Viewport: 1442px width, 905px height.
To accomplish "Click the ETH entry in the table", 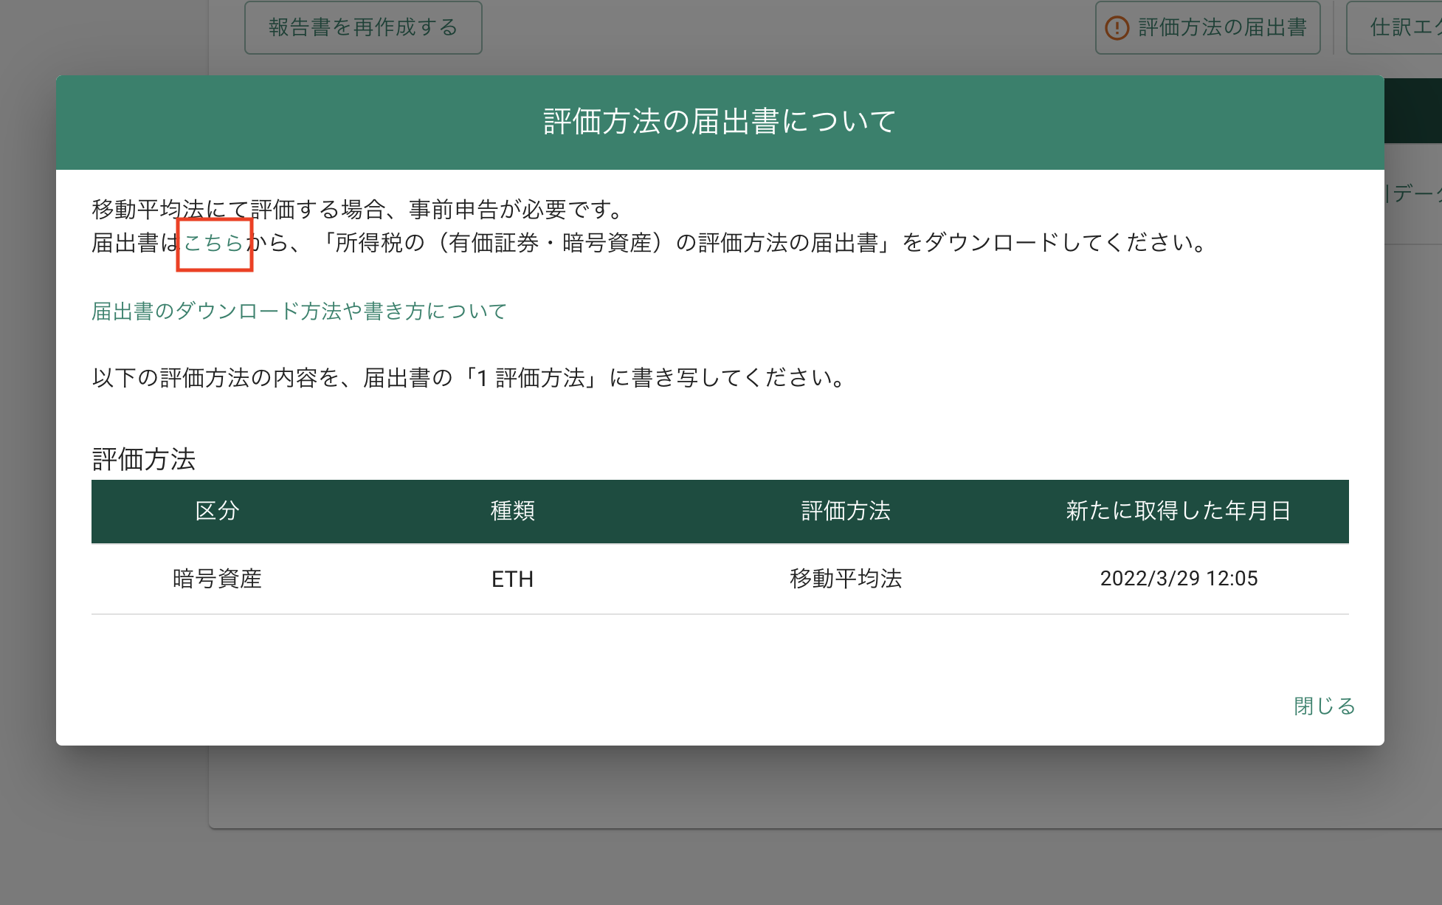I will coord(511,579).
